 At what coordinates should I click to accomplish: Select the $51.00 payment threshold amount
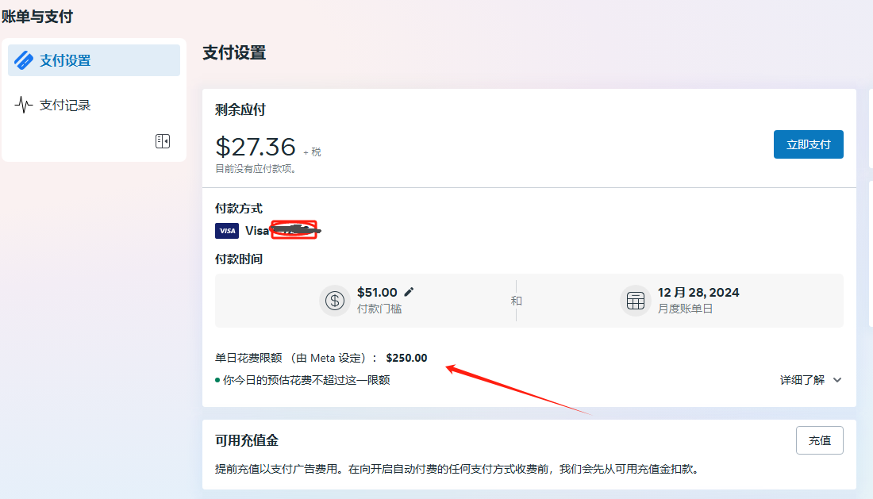point(377,292)
